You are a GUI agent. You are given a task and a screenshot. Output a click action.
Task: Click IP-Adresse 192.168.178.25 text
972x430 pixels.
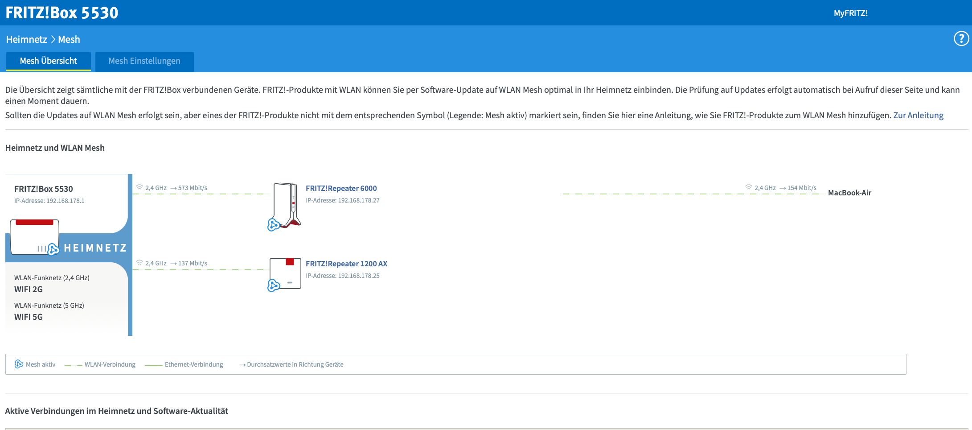tap(343, 276)
